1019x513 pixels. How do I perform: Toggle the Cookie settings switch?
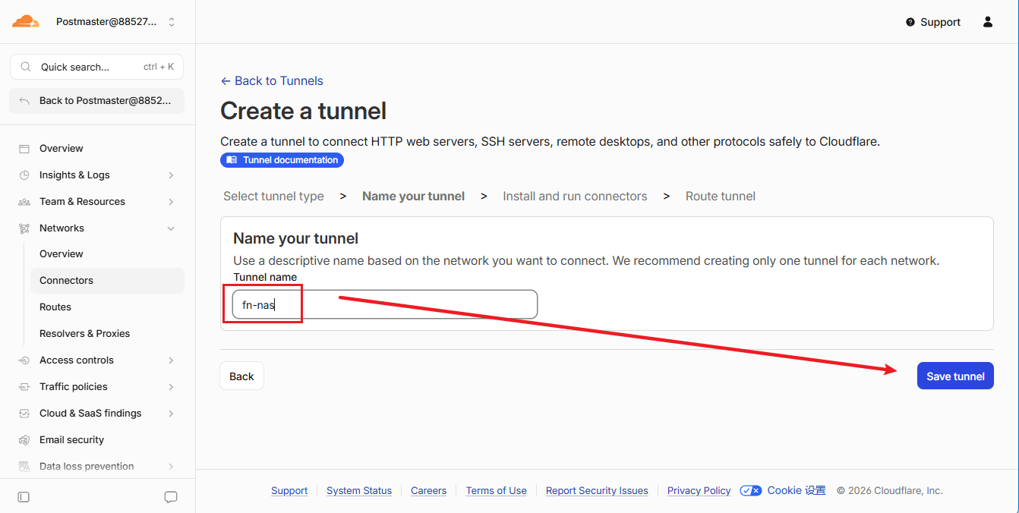coord(750,490)
